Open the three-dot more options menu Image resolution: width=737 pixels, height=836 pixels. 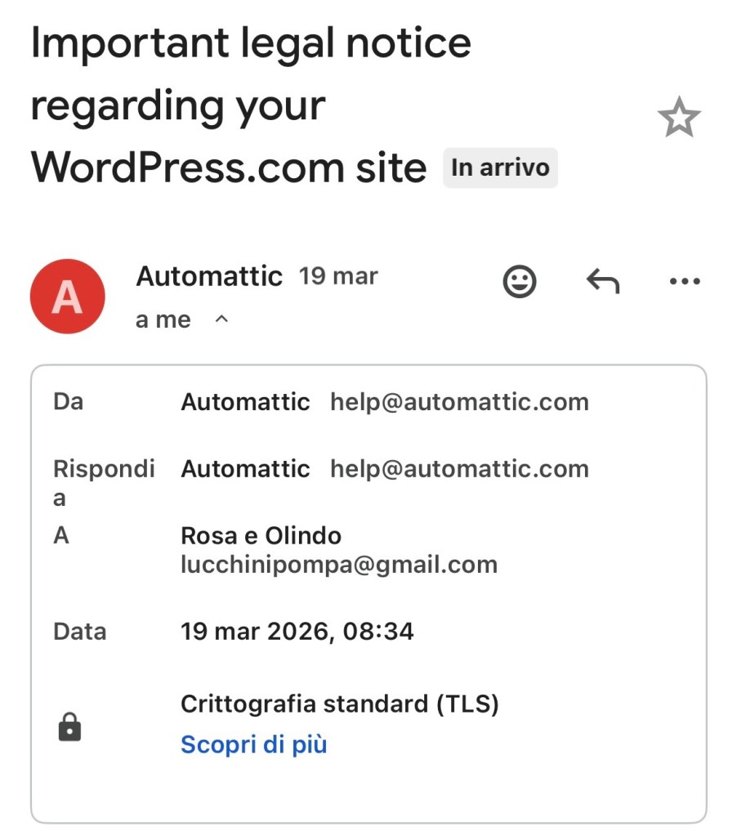[685, 282]
